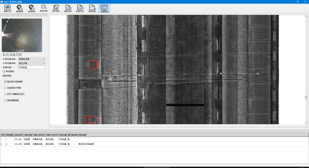Click the 序号 column header in table
The width and height of the screenshot is (309, 168).
click(3, 135)
